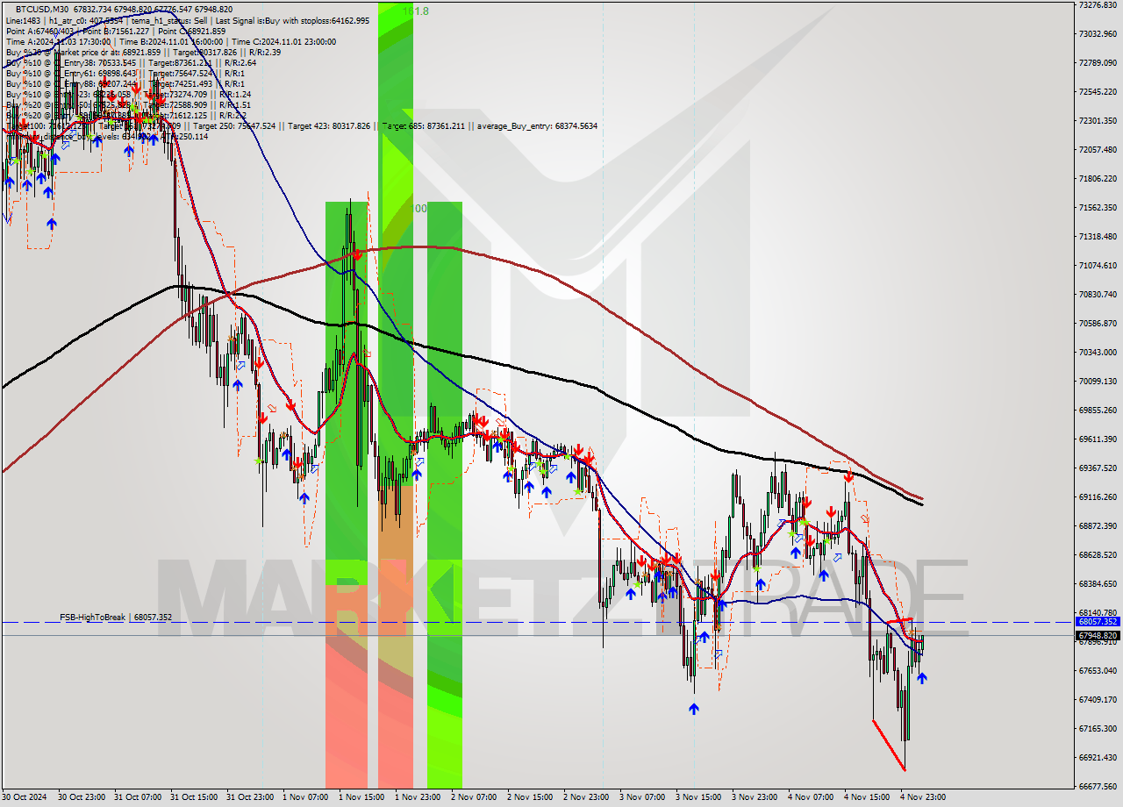Click the 69611.390 price axis label
The height and width of the screenshot is (807, 1123).
[1098, 439]
